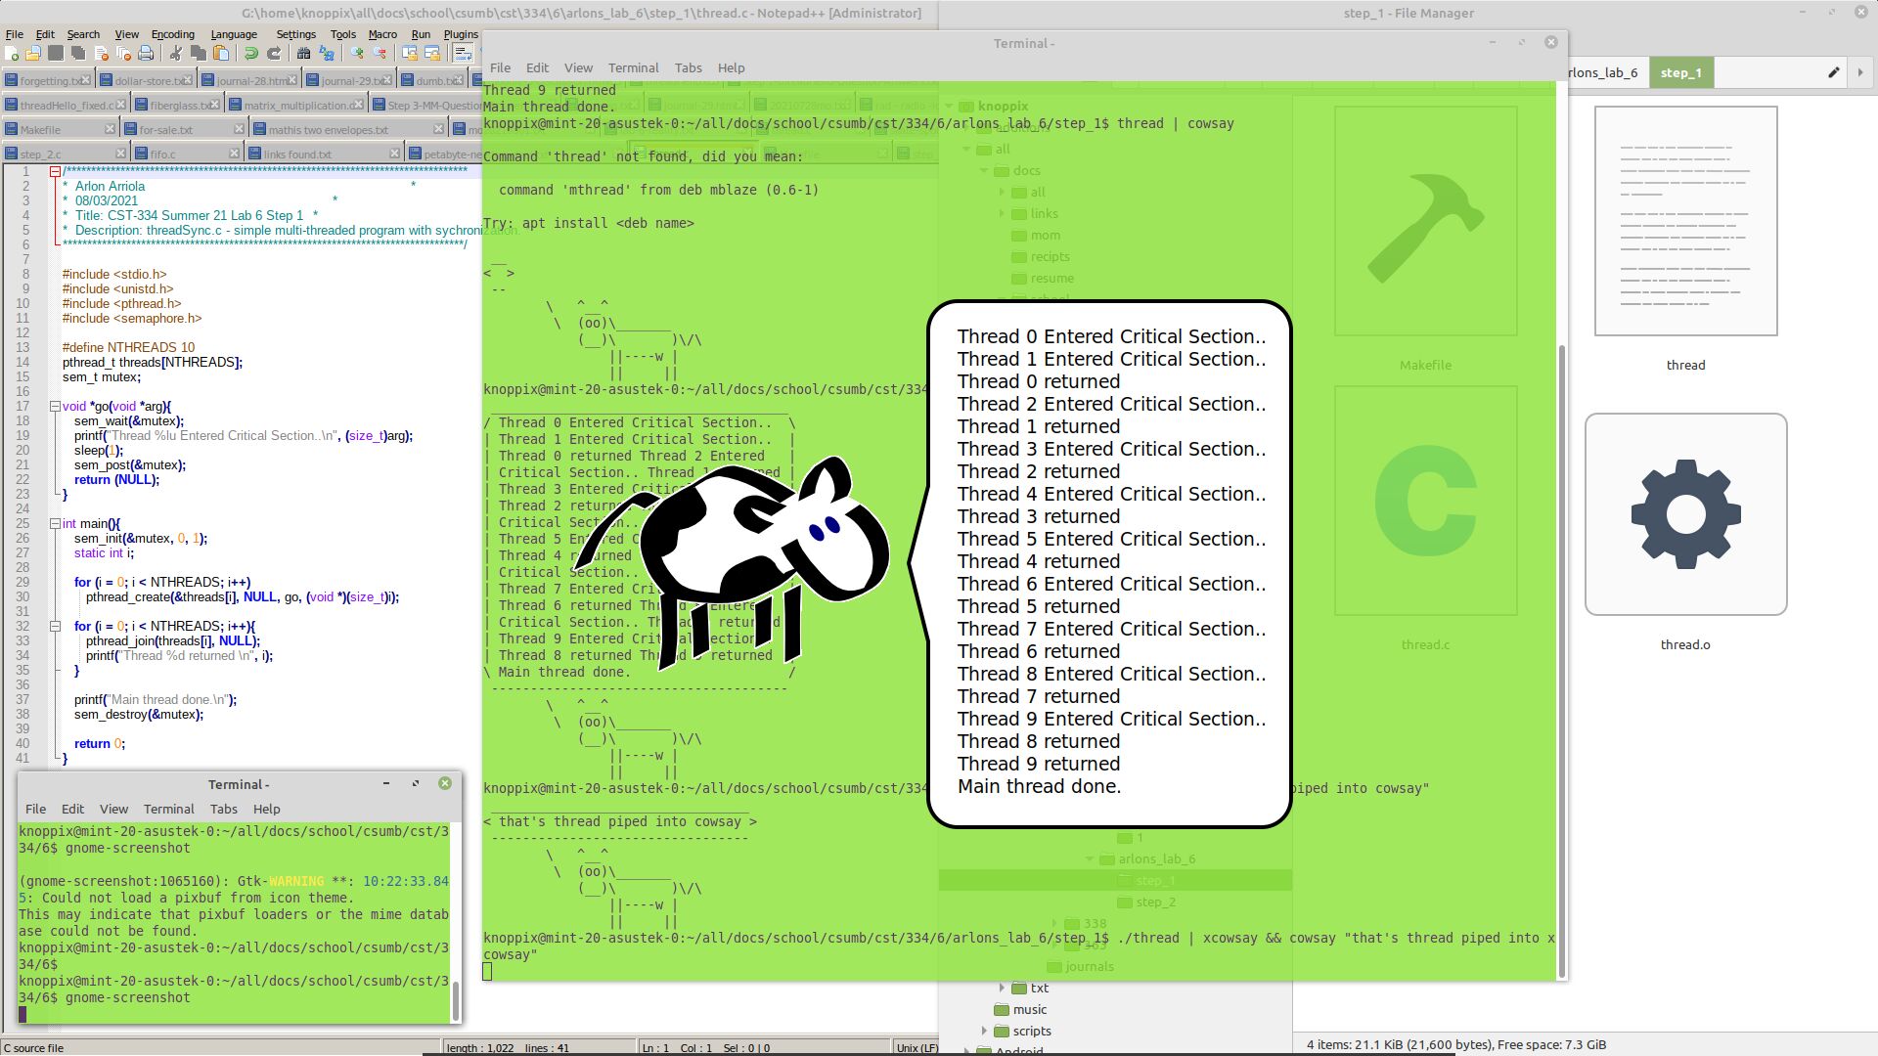Open the Notepad++ Encoding menu
This screenshot has width=1878, height=1056.
(173, 34)
